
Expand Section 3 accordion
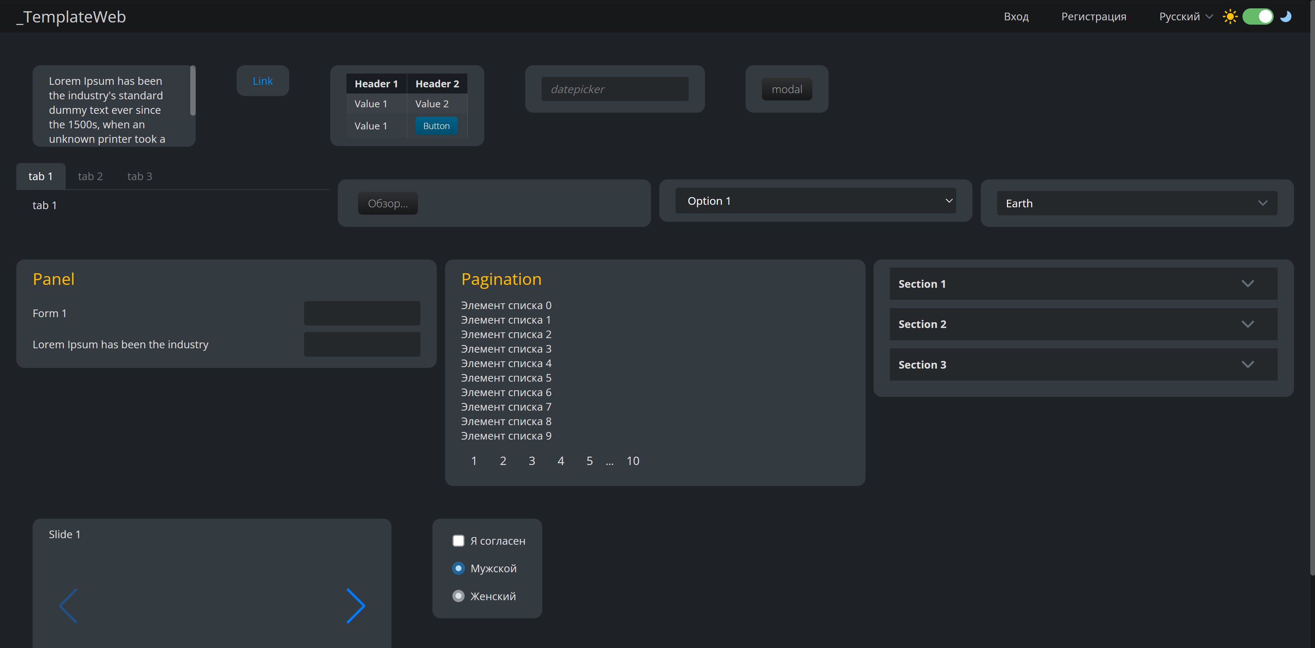coord(1083,364)
